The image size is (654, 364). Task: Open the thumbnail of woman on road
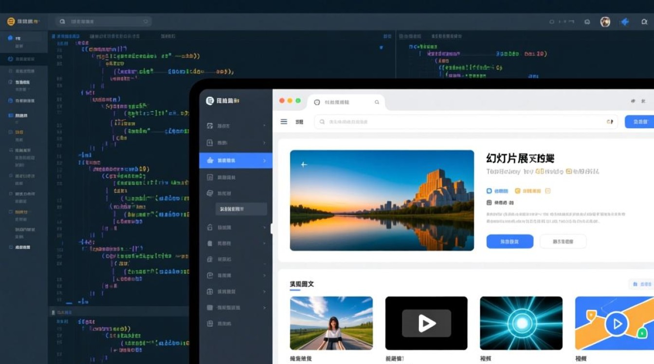coord(331,323)
